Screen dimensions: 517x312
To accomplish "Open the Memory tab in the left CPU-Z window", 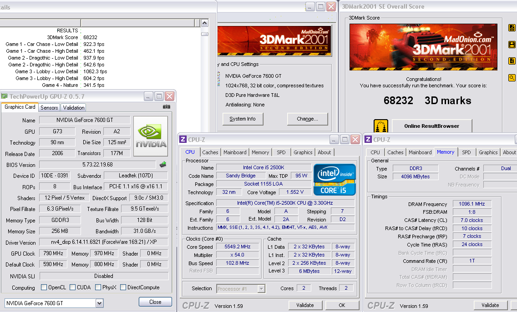I will (260, 152).
